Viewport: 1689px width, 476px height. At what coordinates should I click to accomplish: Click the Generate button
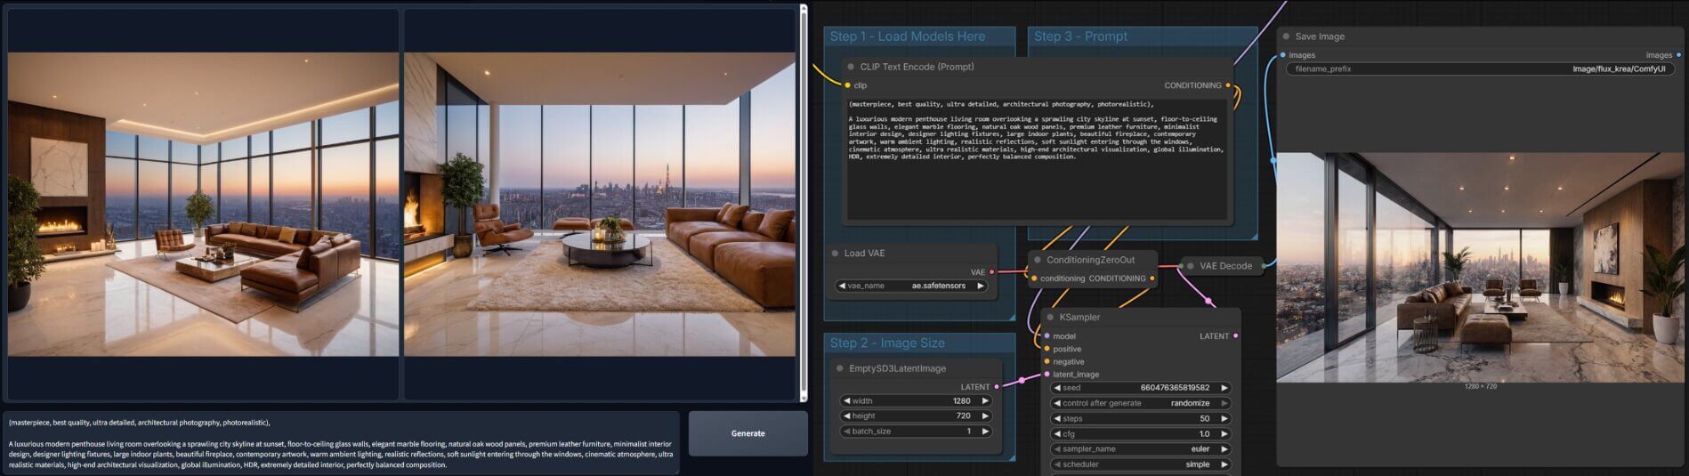[x=748, y=433]
